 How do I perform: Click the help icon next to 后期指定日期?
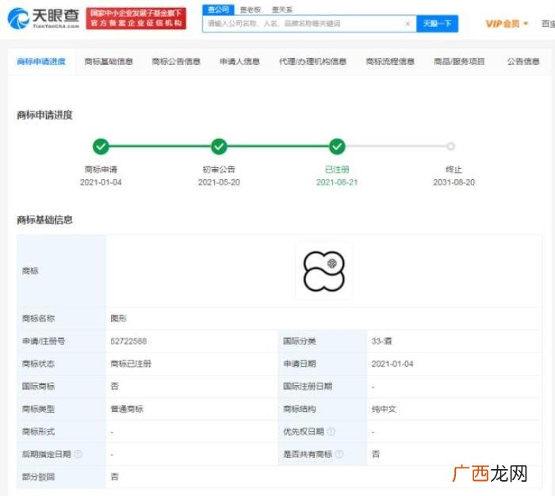[78, 454]
